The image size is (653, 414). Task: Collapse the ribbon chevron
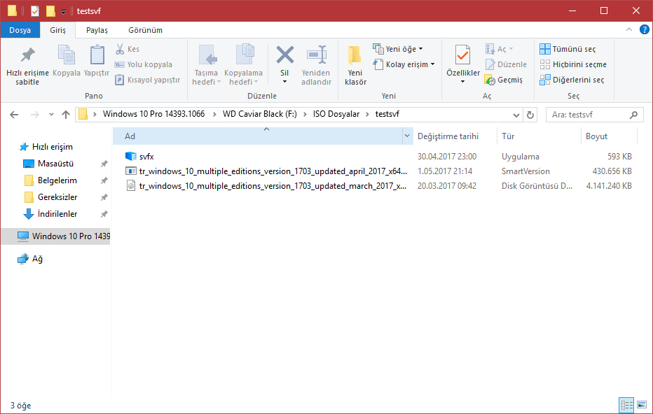pyautogui.click(x=629, y=29)
